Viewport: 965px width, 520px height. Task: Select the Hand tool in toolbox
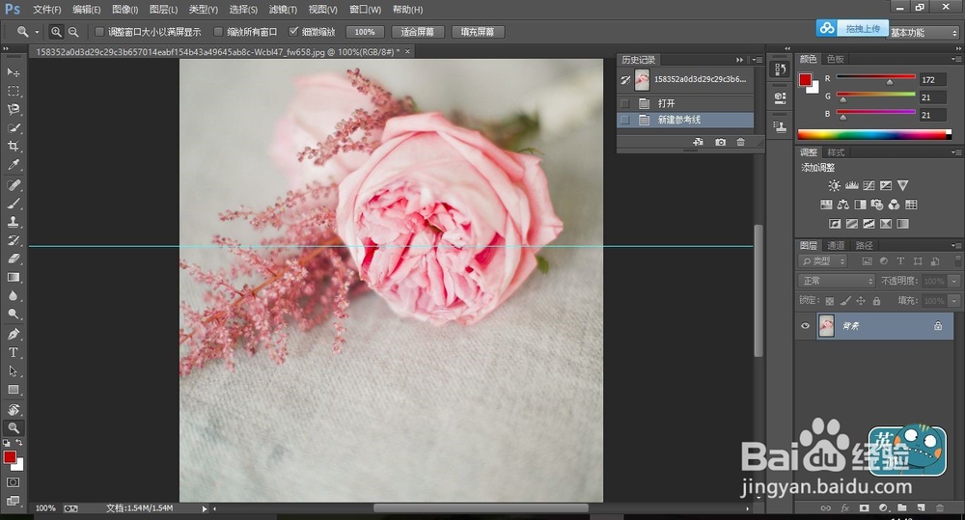click(13, 409)
